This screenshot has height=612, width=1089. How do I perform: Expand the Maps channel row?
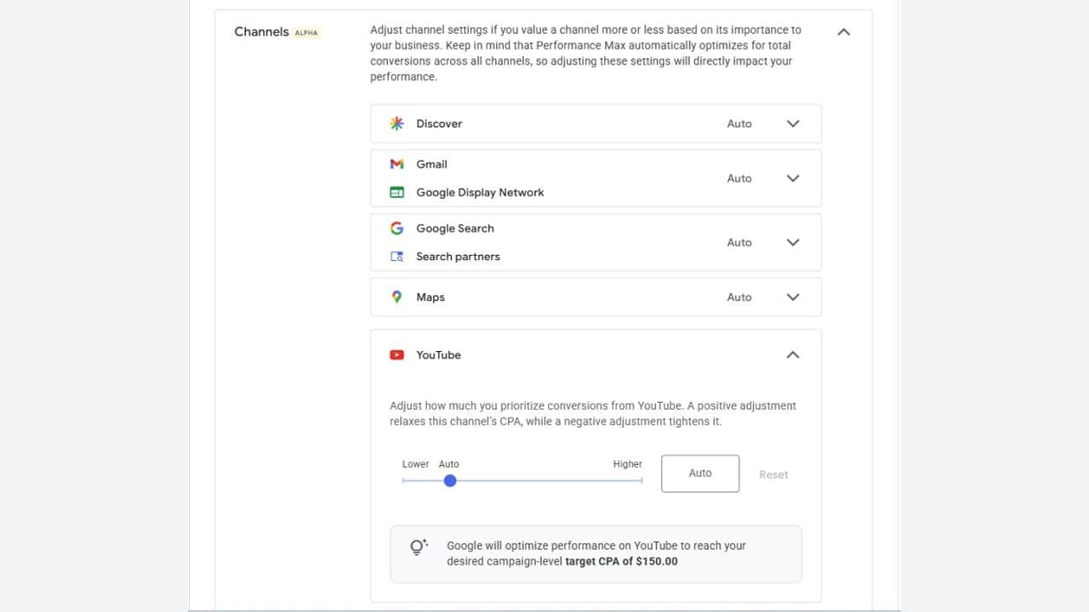(x=793, y=297)
